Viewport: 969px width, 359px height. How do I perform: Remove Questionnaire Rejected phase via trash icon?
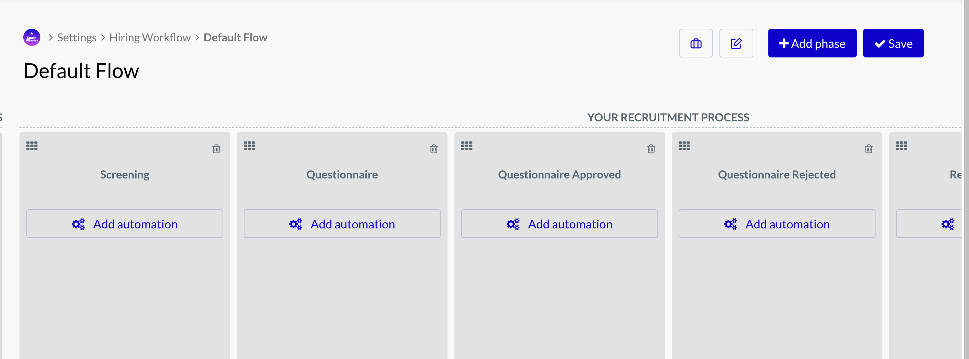coord(869,149)
